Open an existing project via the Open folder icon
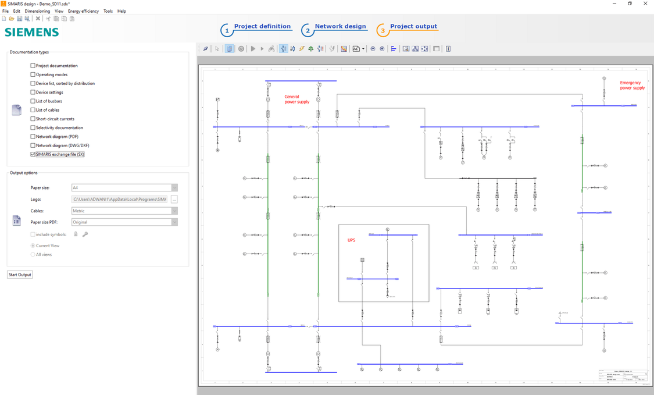The image size is (654, 395). [12, 18]
